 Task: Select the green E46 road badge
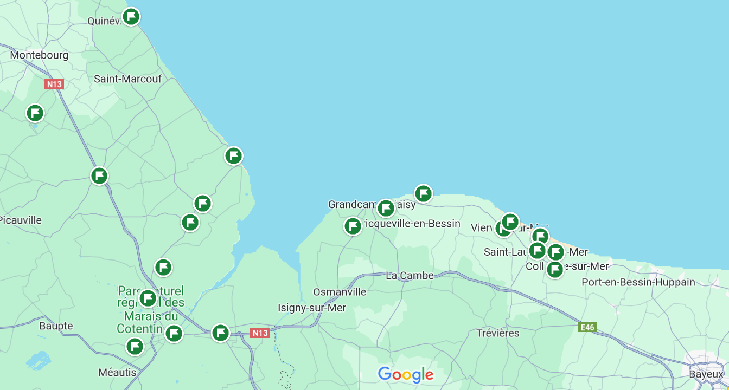coord(587,327)
